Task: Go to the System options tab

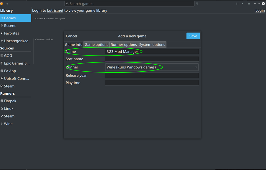Action: point(152,45)
